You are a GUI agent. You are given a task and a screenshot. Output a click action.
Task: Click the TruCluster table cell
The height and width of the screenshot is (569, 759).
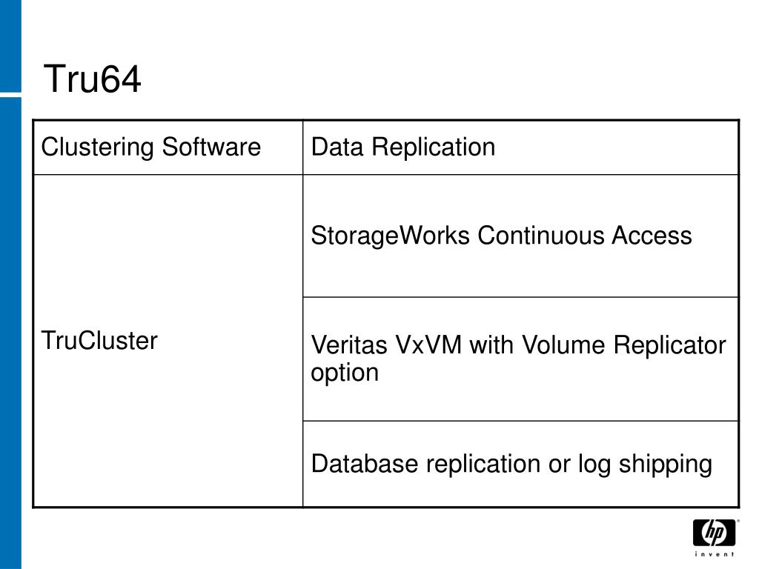(x=168, y=341)
